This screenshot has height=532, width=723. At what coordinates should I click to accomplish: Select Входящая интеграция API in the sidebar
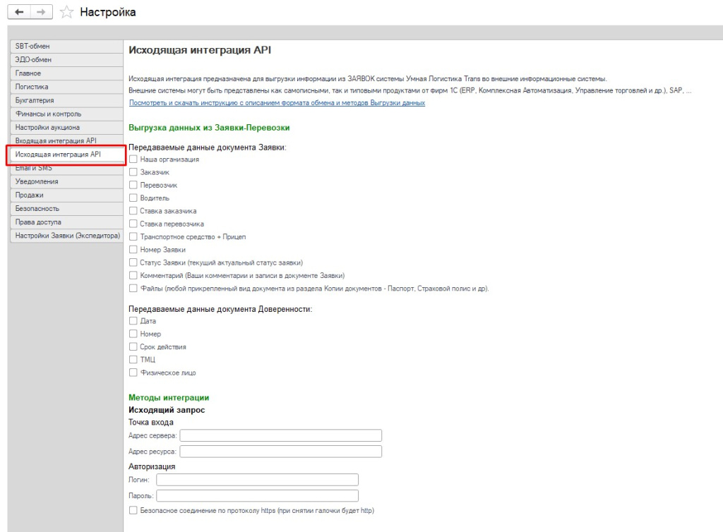point(66,140)
